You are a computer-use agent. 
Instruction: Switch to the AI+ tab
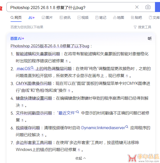32,18
